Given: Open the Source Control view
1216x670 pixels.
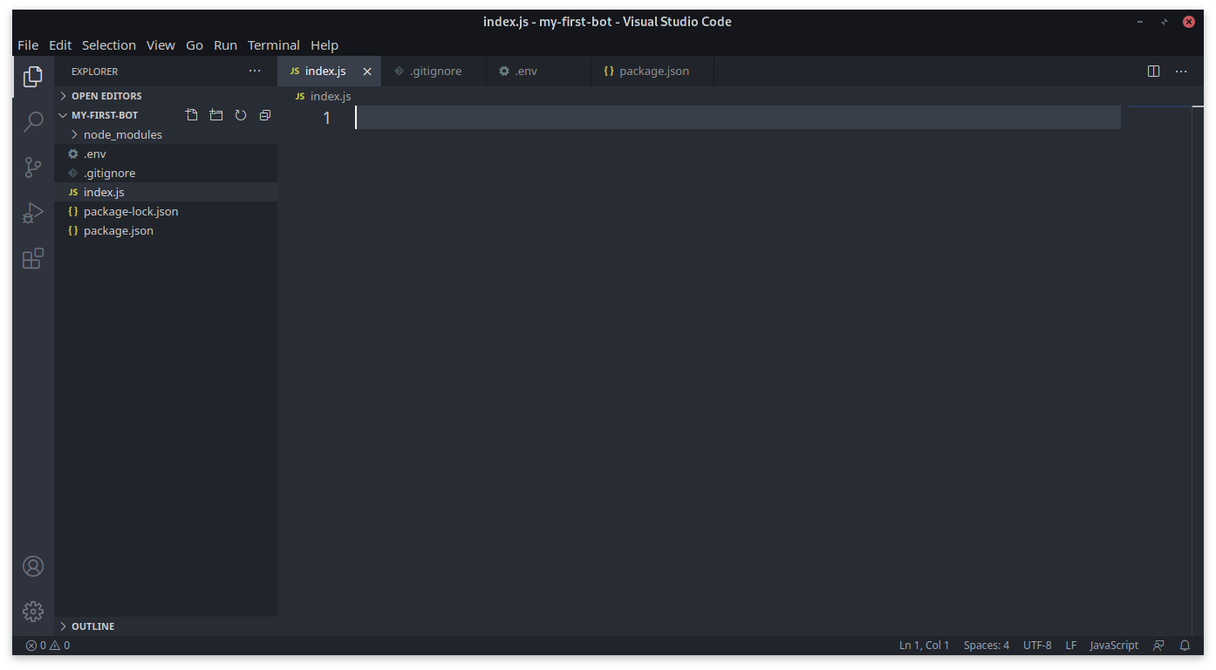Looking at the screenshot, I should click(33, 167).
